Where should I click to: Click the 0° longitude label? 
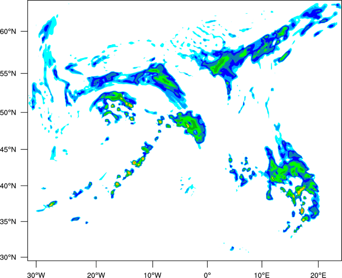(207, 275)
